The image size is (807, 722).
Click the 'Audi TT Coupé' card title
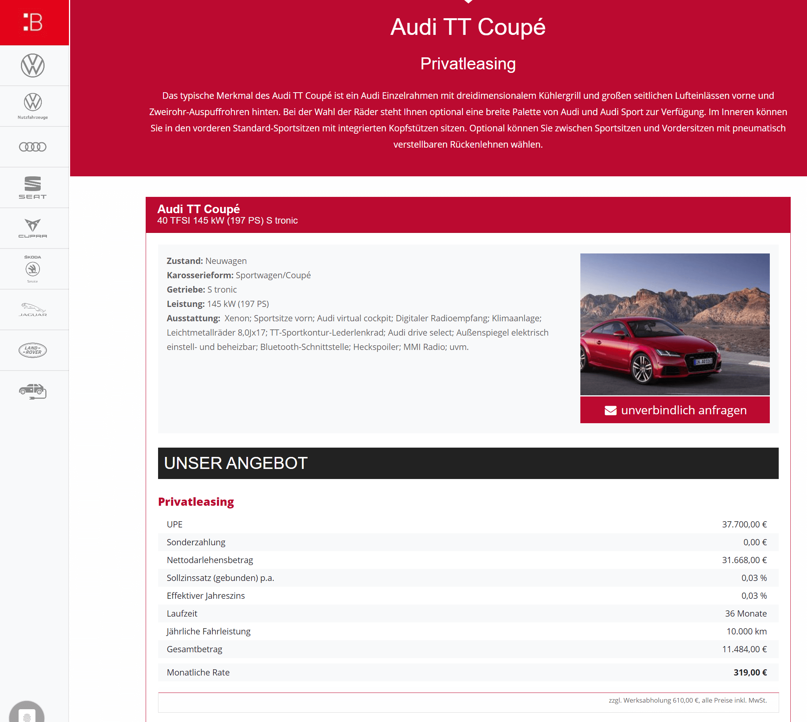pyautogui.click(x=198, y=209)
